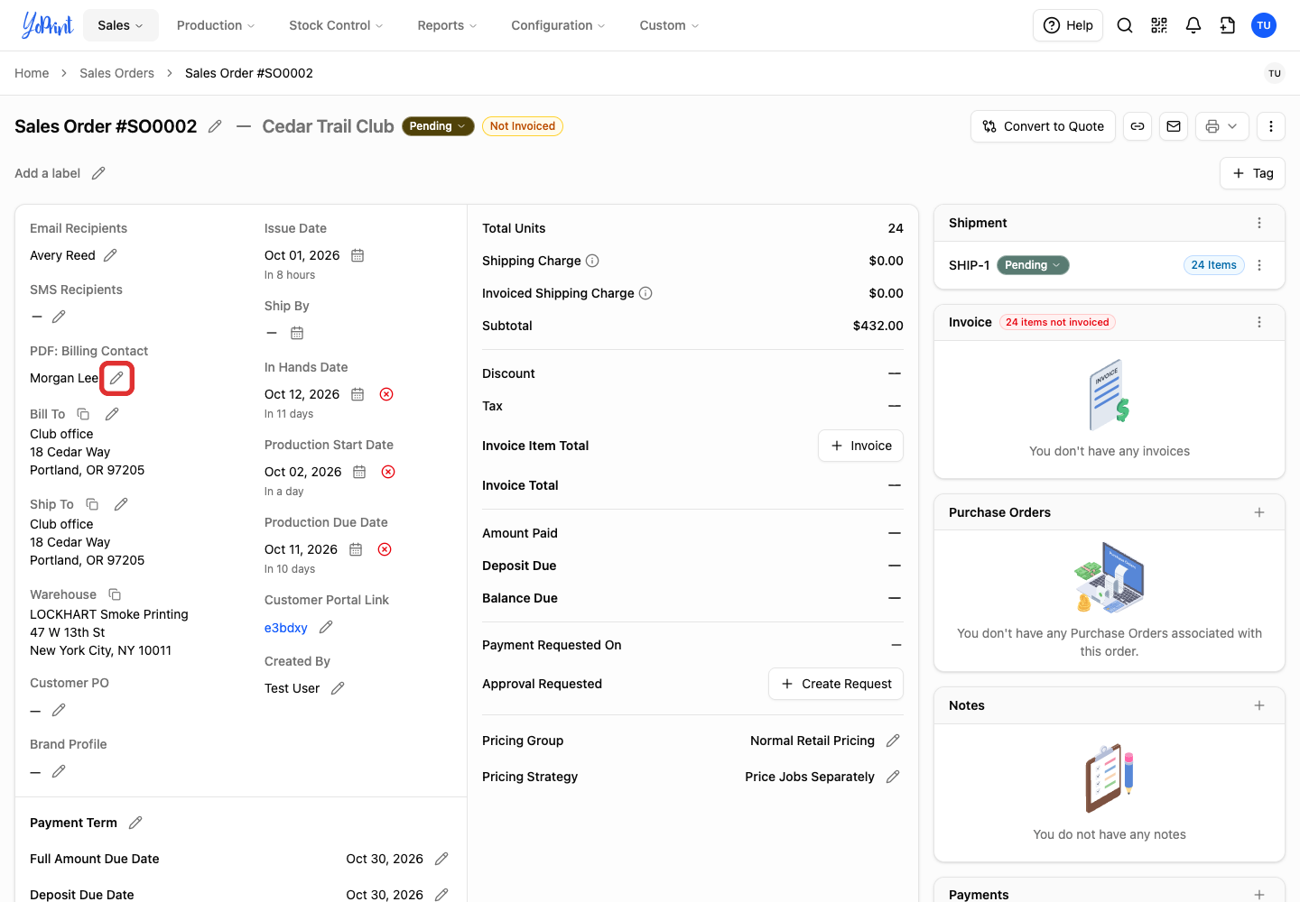Open Issue Date calendar picker

(x=357, y=255)
